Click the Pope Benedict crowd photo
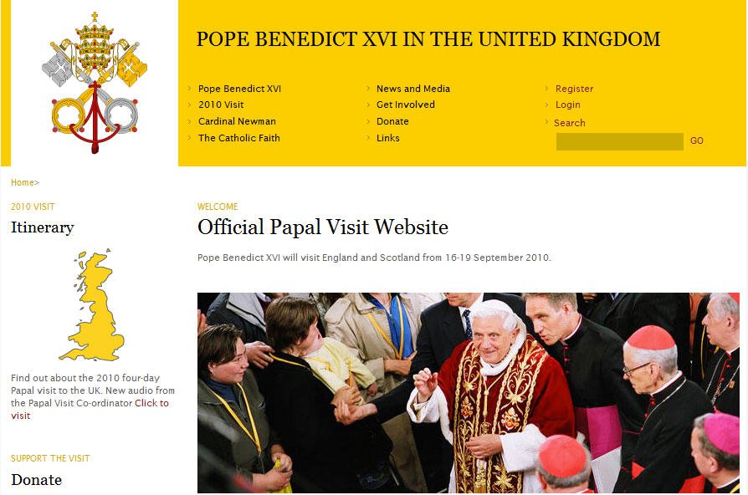 point(469,392)
